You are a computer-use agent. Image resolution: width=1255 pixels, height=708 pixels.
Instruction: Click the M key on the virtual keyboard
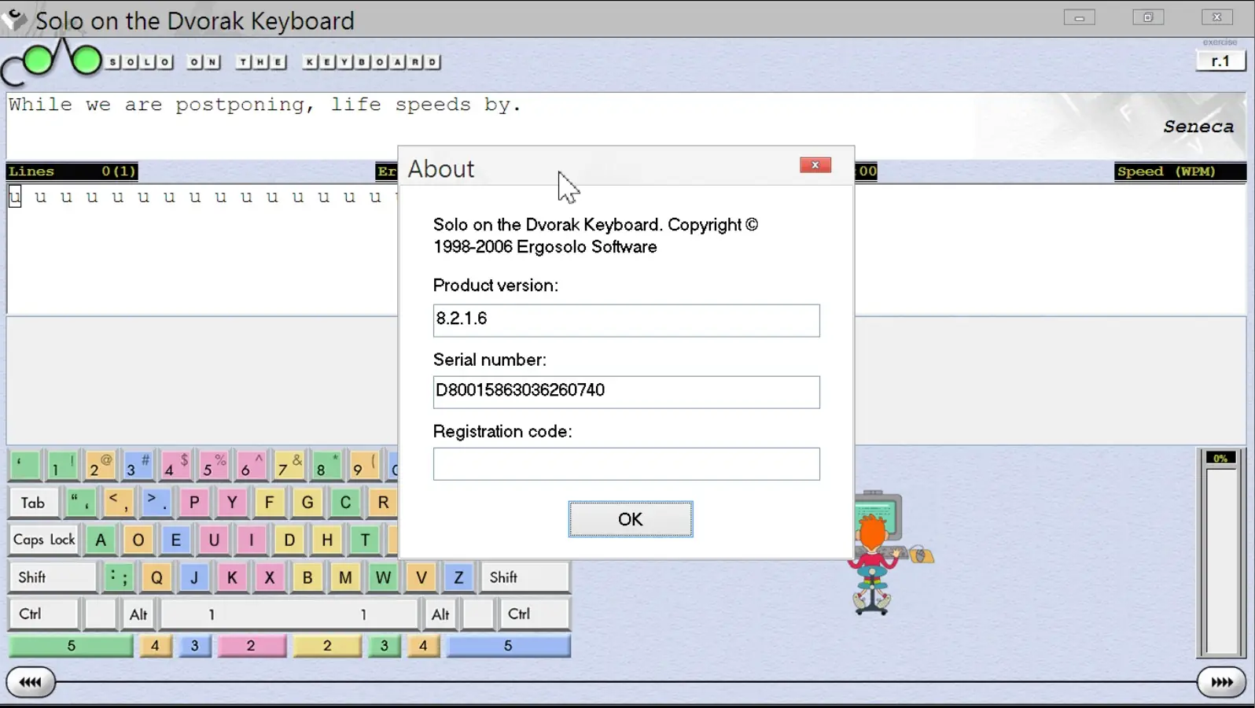[345, 577]
